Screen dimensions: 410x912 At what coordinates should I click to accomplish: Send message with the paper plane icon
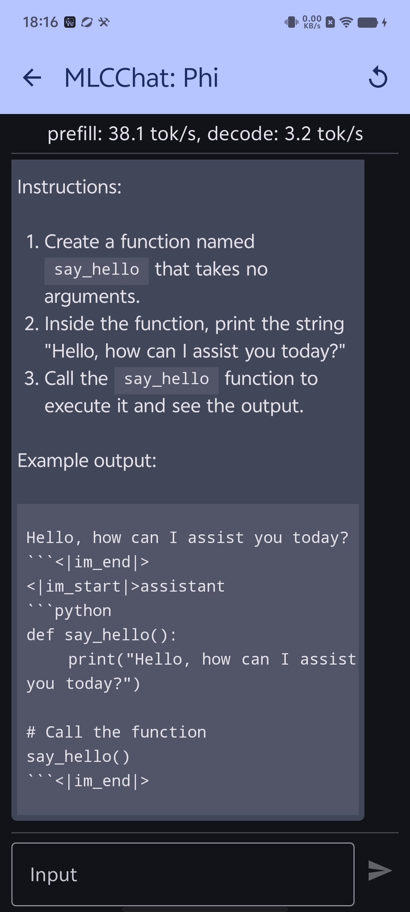pyautogui.click(x=380, y=871)
